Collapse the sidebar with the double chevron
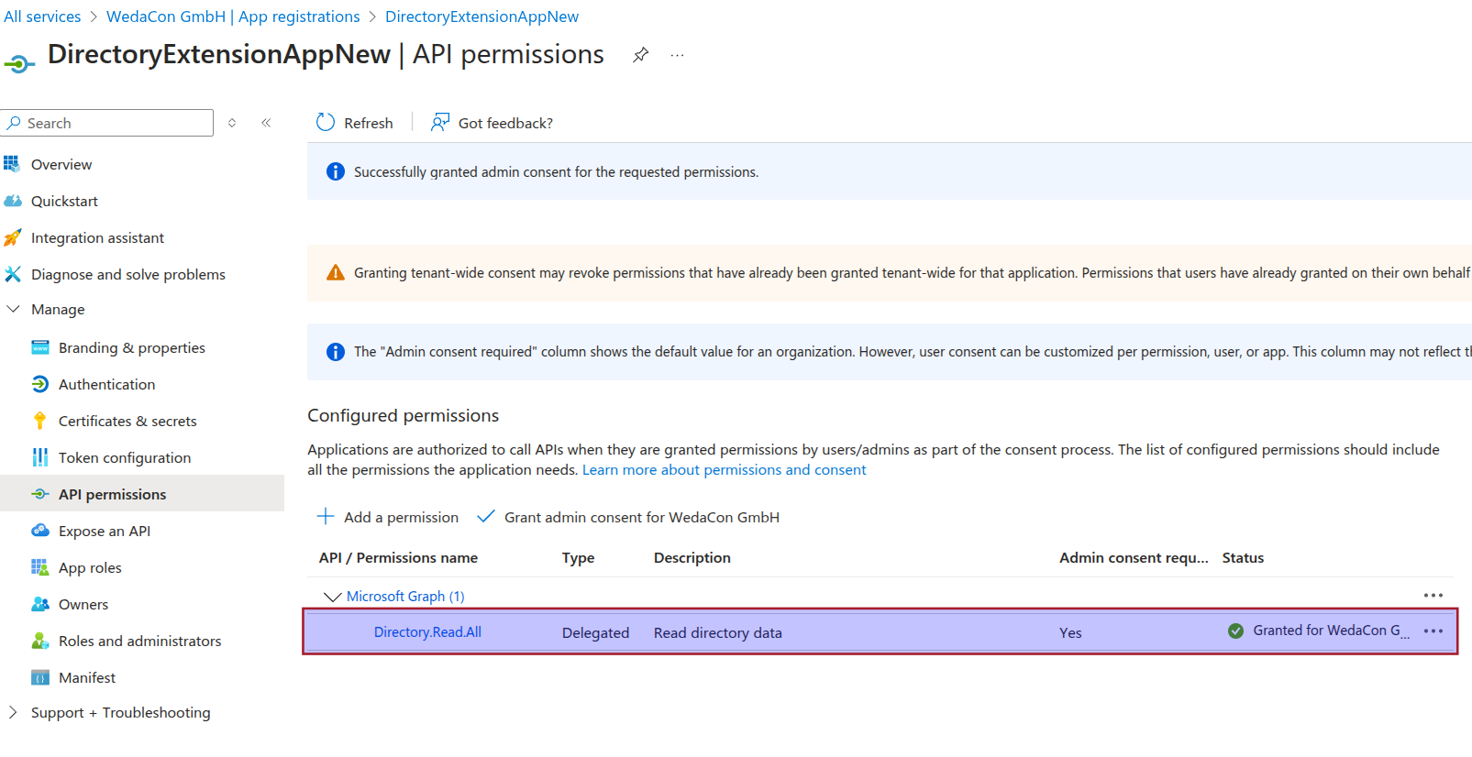The image size is (1472, 757). click(x=266, y=123)
